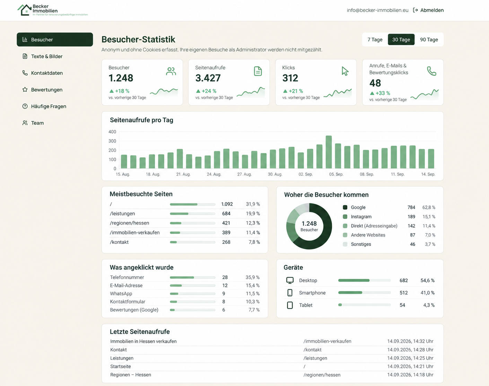Screen dimensions: 489x386
Task: Click the WhatsApp row label
Action: [121, 293]
